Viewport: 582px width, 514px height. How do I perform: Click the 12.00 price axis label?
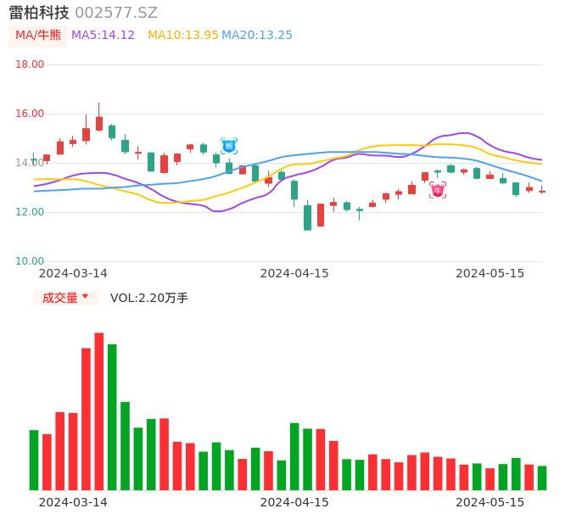click(x=30, y=212)
